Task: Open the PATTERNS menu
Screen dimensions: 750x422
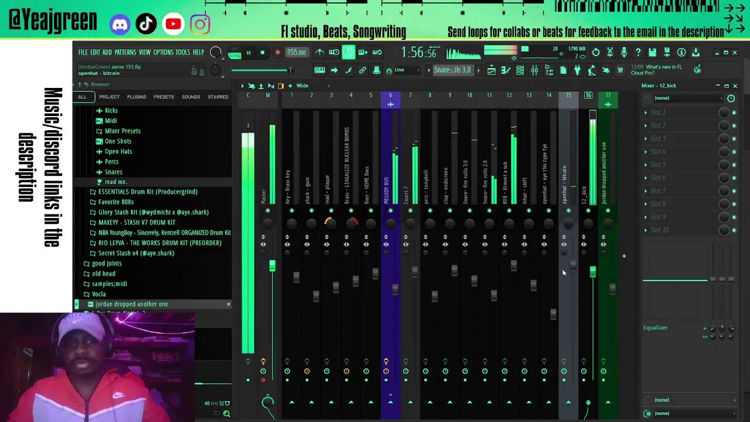Action: (125, 52)
